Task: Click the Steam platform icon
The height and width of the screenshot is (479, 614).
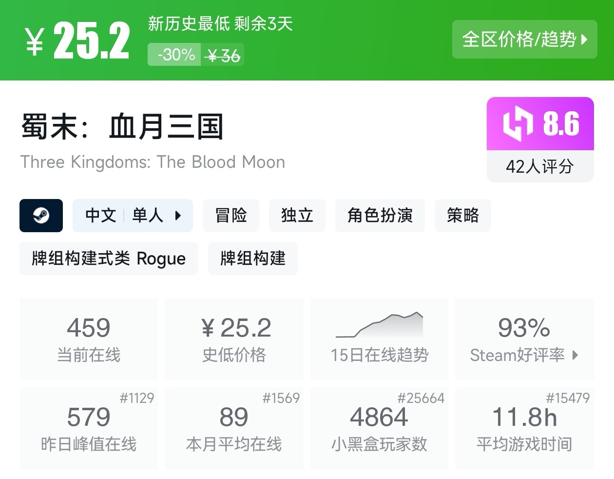Action: 41,215
